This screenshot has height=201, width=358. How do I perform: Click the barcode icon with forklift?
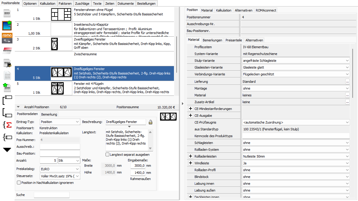[7, 63]
